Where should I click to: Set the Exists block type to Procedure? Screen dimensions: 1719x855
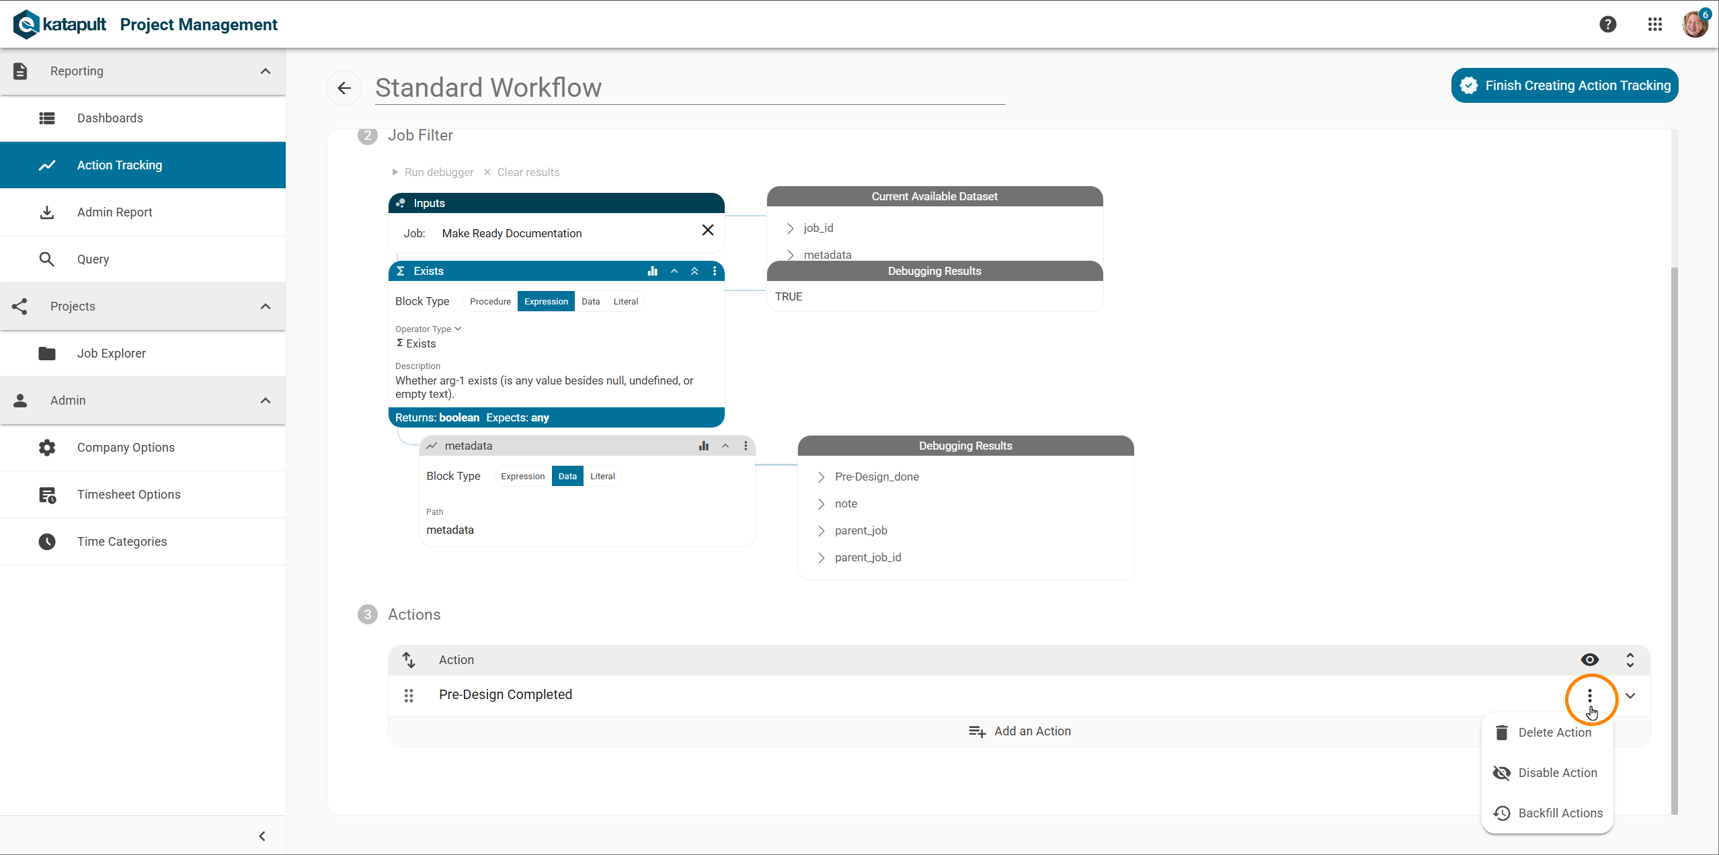(490, 301)
